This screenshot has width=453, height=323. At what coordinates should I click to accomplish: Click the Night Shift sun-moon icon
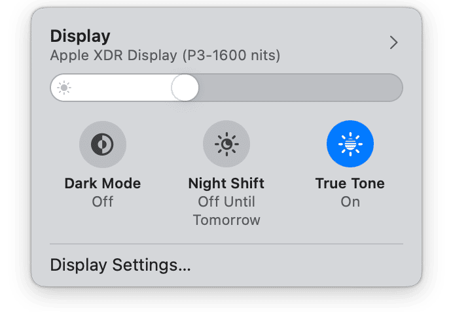226,144
